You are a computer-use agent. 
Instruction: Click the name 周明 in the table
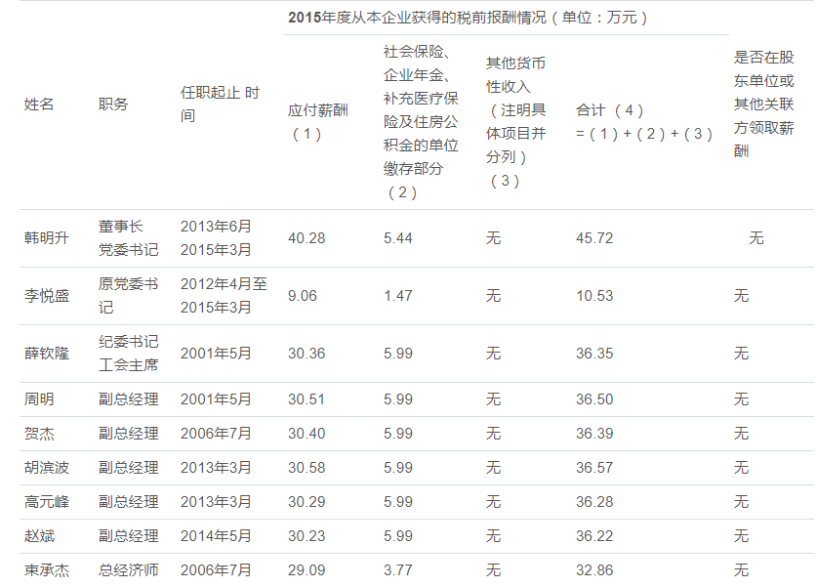tap(39, 399)
